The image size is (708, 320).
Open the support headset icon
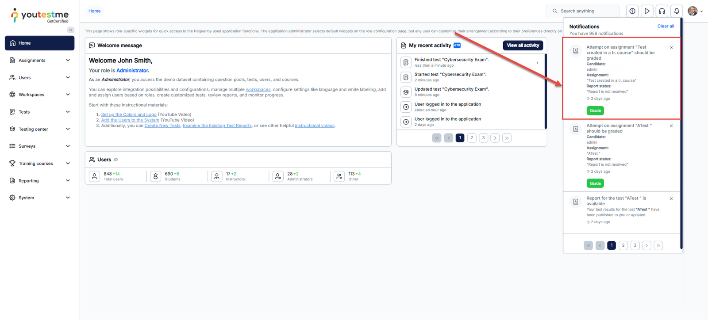tap(662, 11)
